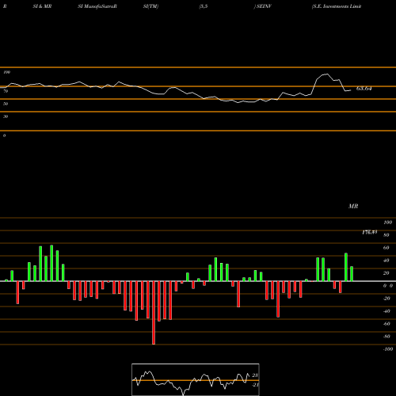396x396 pixels.
Task: Click the 20 label on the MR axis
Action: pyautogui.click(x=386, y=273)
